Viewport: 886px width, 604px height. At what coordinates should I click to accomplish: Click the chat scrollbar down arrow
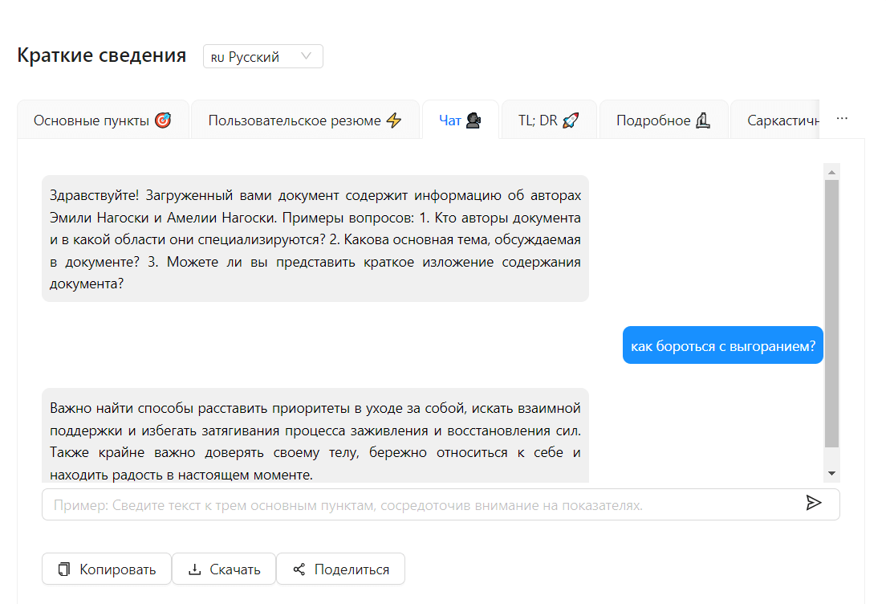tap(831, 474)
